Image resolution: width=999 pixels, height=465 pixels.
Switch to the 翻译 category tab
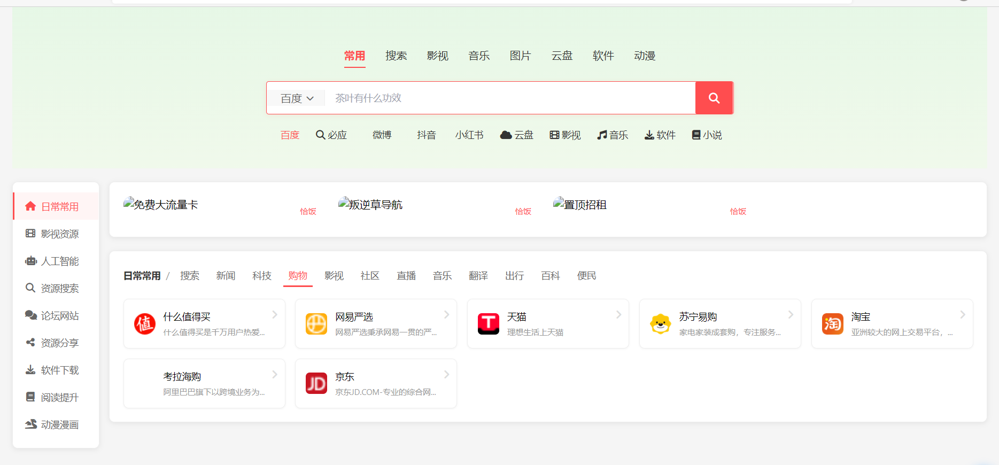tap(478, 276)
